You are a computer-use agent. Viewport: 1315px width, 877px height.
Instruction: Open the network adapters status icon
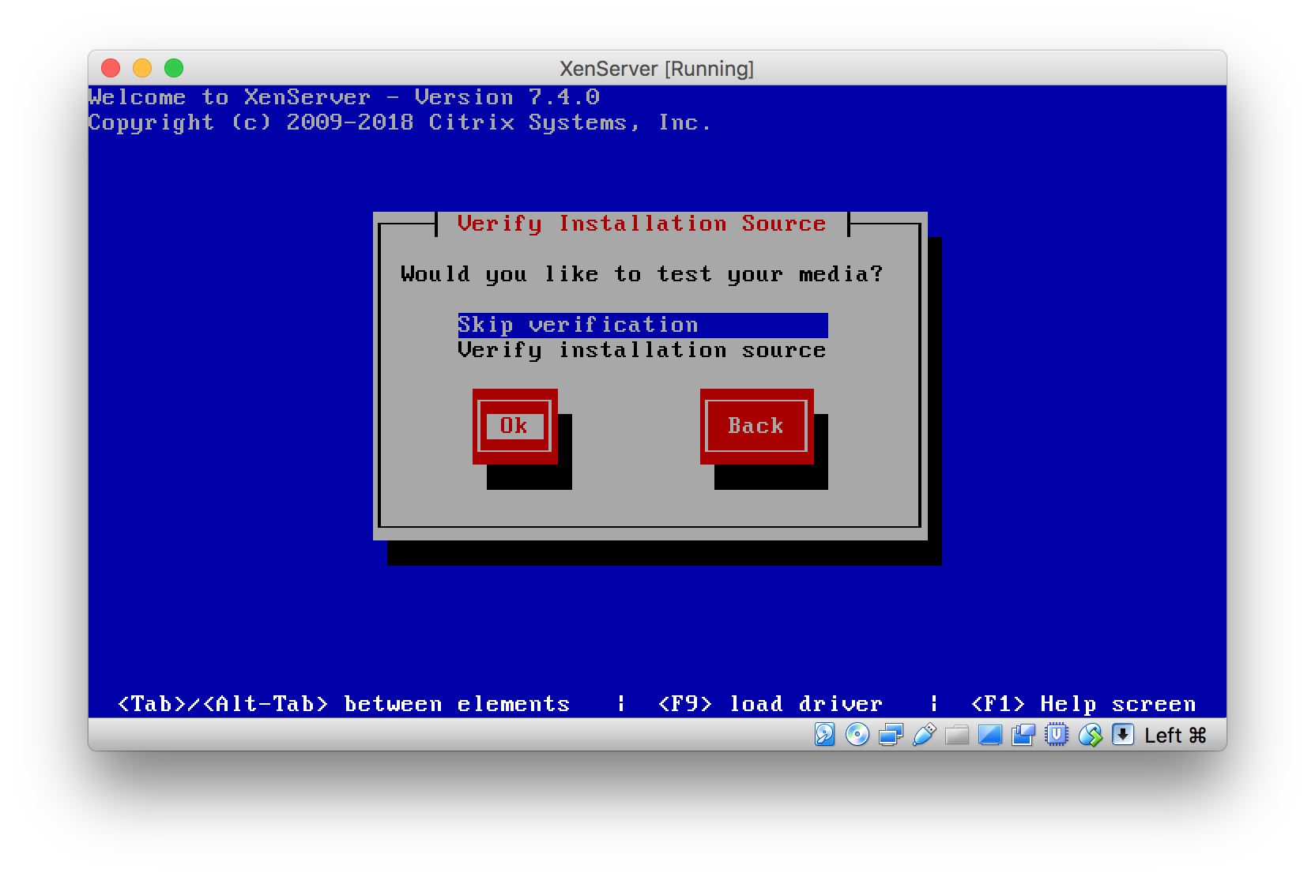(x=891, y=735)
